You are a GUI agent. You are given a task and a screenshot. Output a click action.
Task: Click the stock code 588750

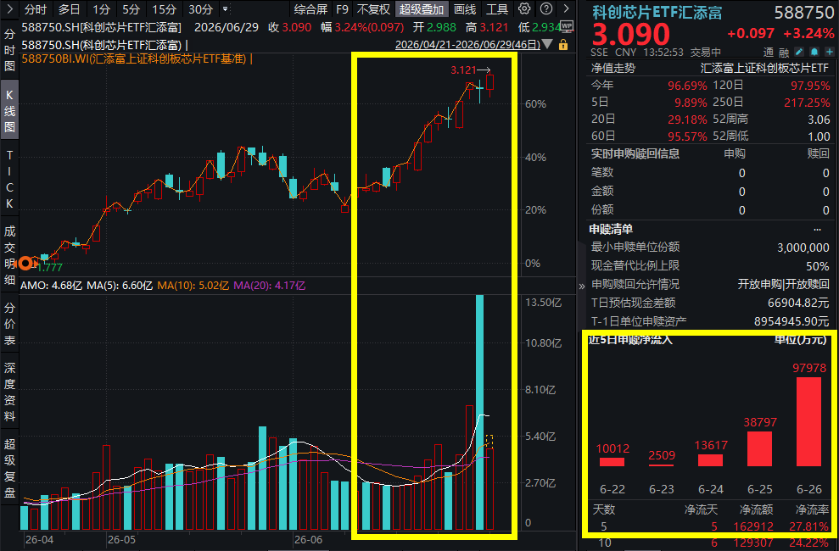tap(804, 13)
